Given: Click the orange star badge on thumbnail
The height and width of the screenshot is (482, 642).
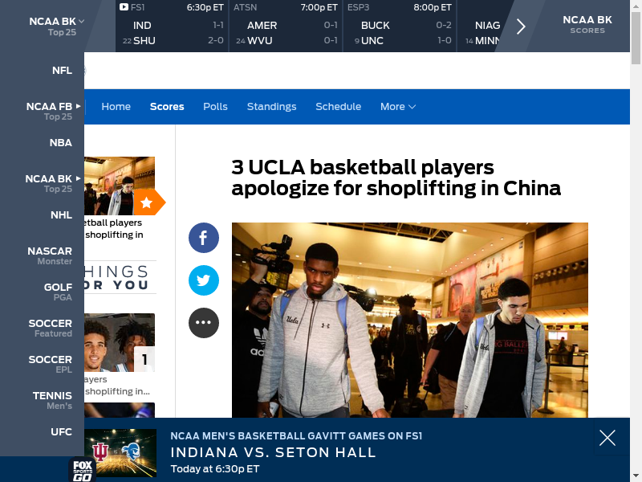Looking at the screenshot, I should point(148,202).
